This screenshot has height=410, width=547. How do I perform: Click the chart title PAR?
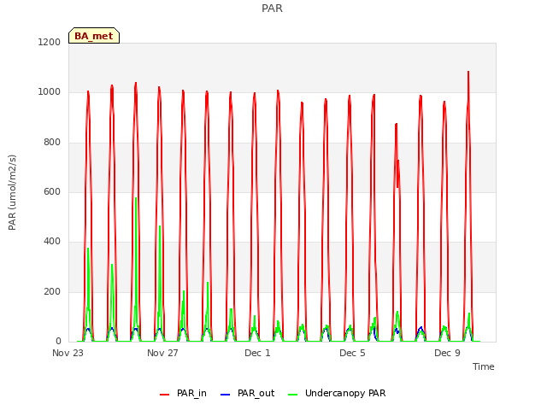(x=272, y=9)
